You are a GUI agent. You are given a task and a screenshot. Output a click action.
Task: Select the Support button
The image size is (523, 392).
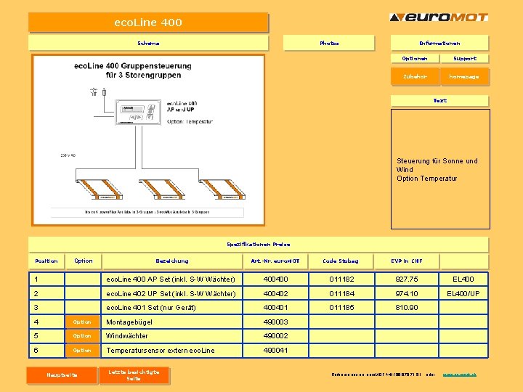465,58
